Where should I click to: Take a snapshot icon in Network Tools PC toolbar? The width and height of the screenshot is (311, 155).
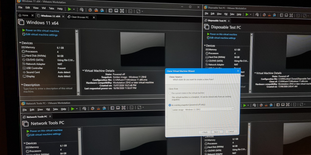coord(92,108)
